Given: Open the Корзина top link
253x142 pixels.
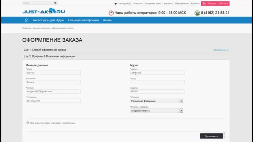Looking at the screenshot, I should pyautogui.click(x=168, y=4).
